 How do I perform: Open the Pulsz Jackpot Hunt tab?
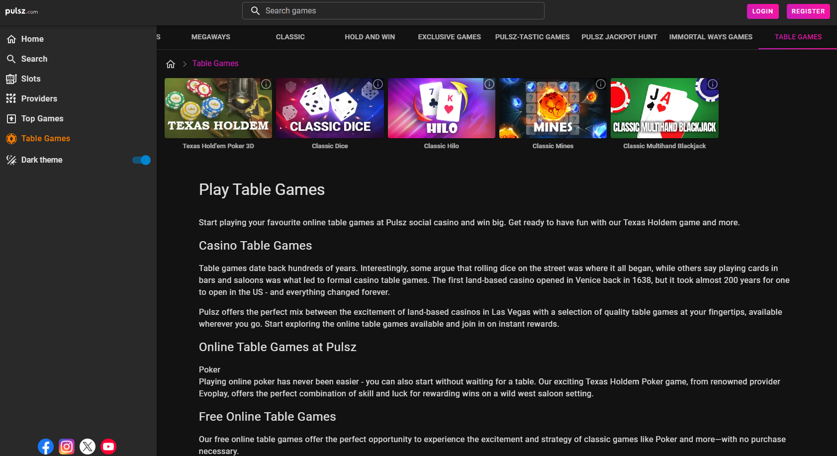point(619,37)
